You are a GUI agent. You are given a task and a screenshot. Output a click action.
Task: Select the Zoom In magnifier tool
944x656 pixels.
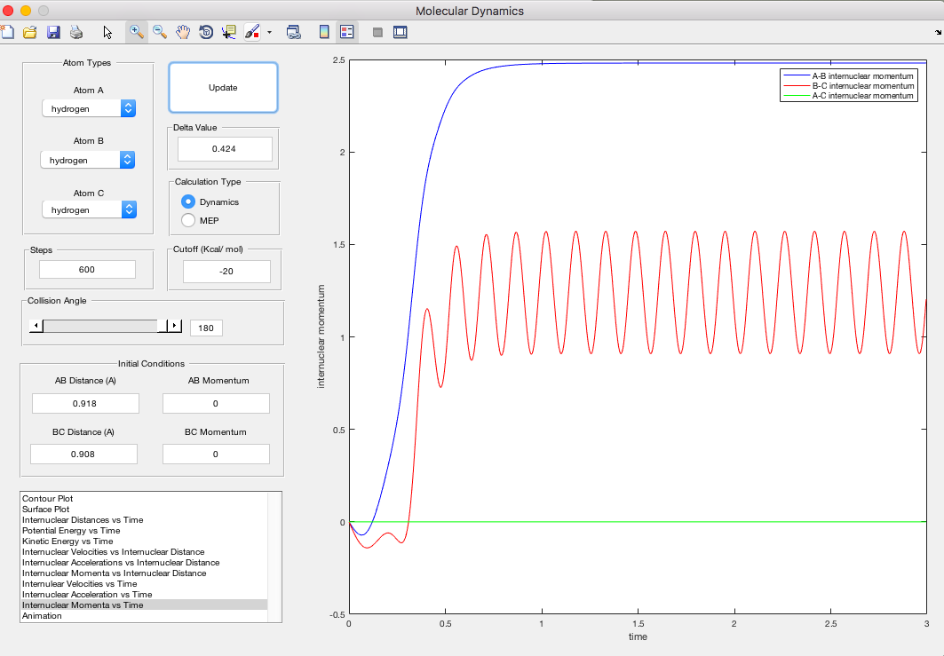tap(137, 32)
